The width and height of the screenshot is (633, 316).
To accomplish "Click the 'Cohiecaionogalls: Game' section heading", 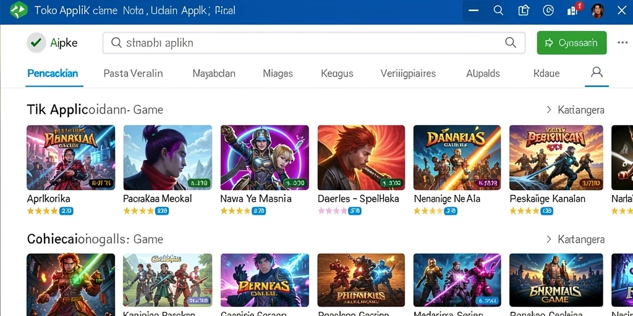I will click(95, 239).
